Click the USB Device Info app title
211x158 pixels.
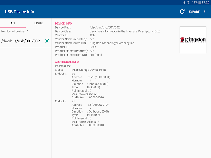[x=20, y=12]
